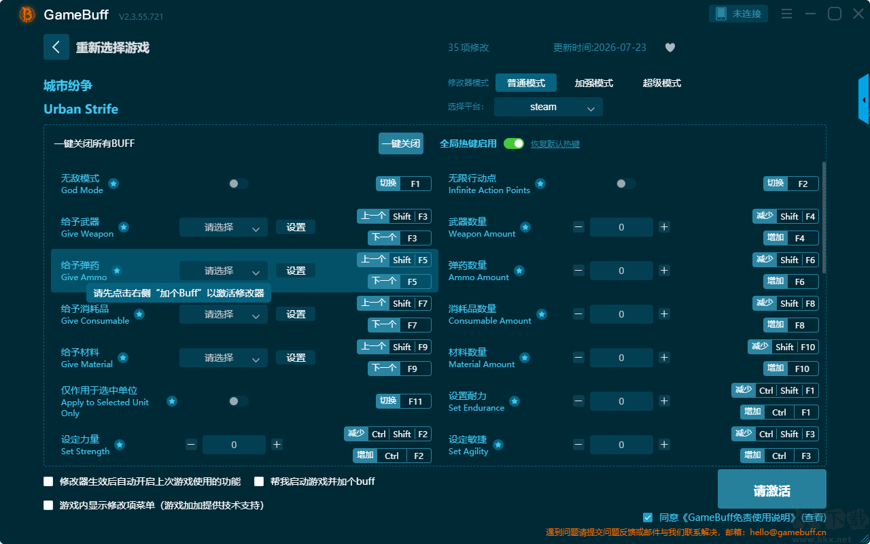
Task: Check show modifier menu in-game option
Action: [48, 505]
